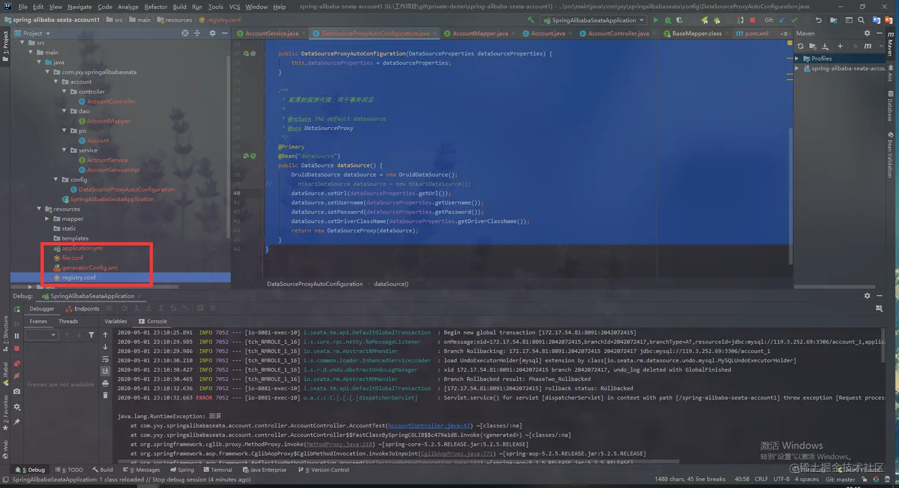The width and height of the screenshot is (899, 488).
Task: Collapse the config package in Project tree
Action: pyautogui.click(x=56, y=180)
